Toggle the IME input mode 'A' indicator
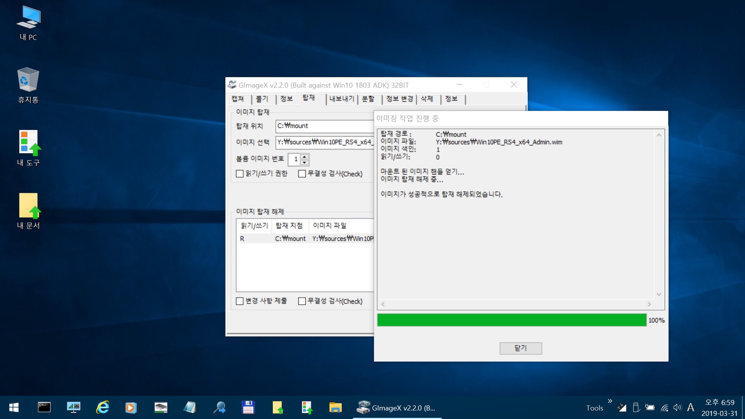The image size is (745, 419). [x=691, y=407]
